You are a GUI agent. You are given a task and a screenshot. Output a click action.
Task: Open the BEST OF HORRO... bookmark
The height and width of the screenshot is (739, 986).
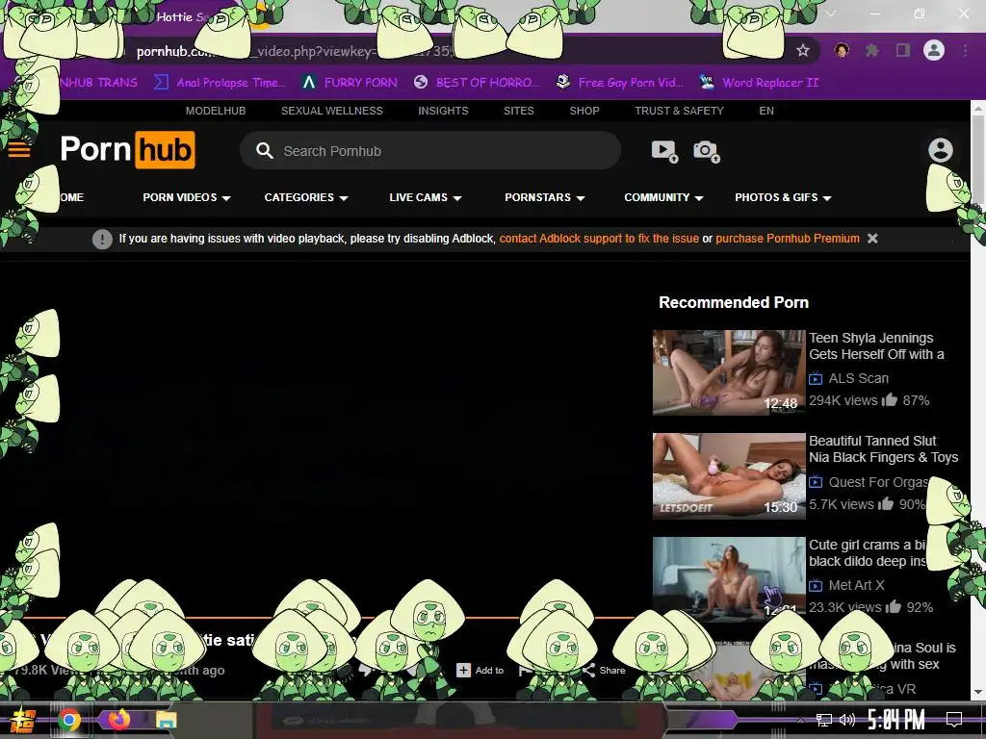pyautogui.click(x=477, y=83)
